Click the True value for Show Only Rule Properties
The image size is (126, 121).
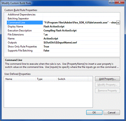(46, 47)
